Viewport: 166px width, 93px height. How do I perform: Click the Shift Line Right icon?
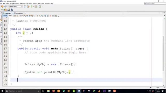(48, 16)
